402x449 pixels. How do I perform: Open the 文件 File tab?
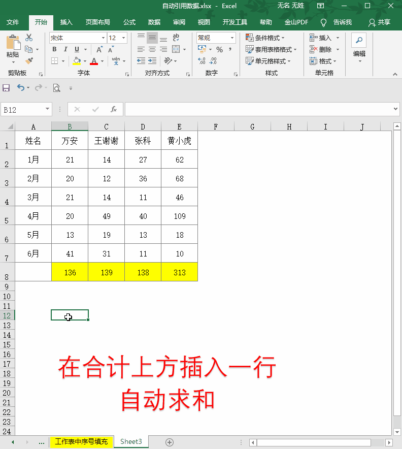tap(13, 22)
